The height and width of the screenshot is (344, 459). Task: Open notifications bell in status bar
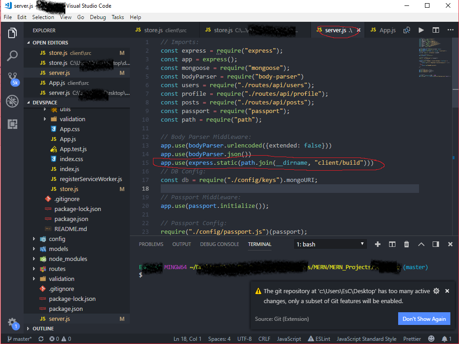pos(446,339)
